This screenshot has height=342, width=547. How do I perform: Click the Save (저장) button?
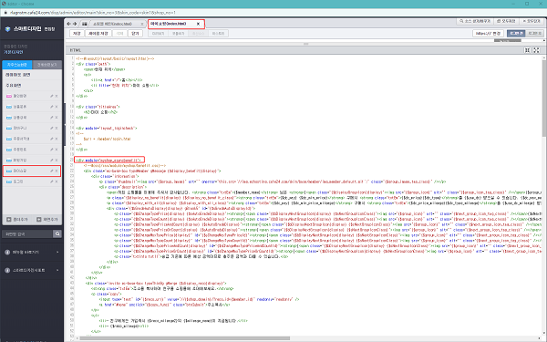pyautogui.click(x=77, y=33)
